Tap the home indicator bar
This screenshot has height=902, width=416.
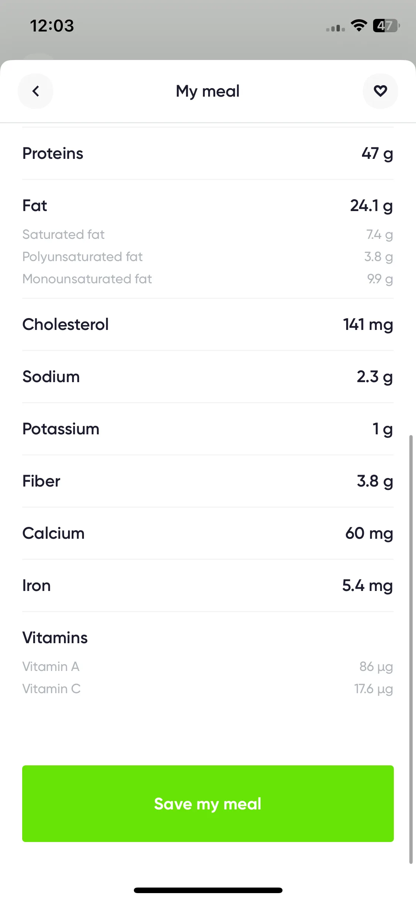tap(208, 890)
